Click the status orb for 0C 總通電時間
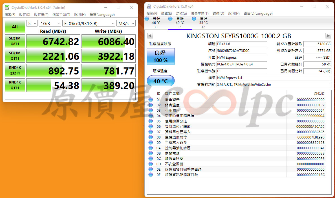 click(x=151, y=159)
